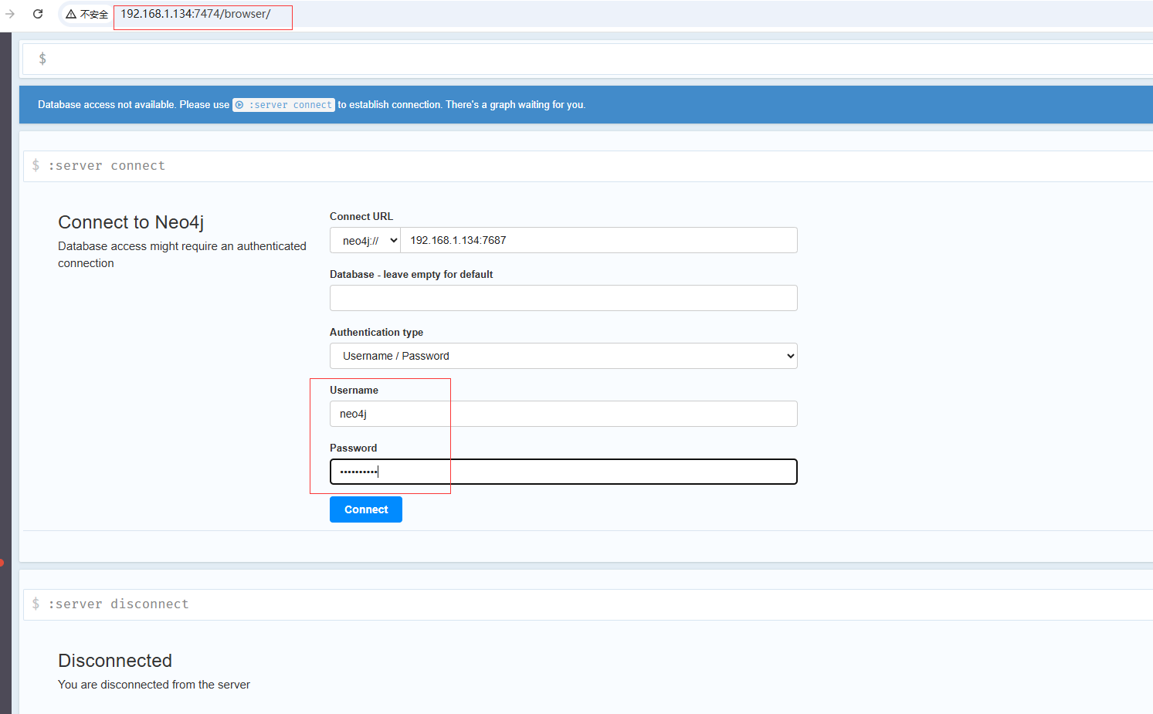Click the Password label

click(x=353, y=448)
